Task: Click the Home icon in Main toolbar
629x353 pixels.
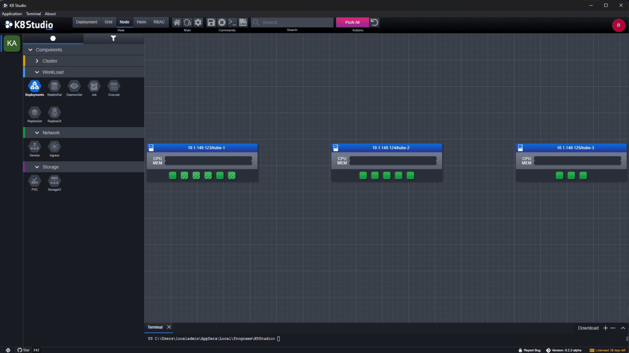Action: pos(176,22)
